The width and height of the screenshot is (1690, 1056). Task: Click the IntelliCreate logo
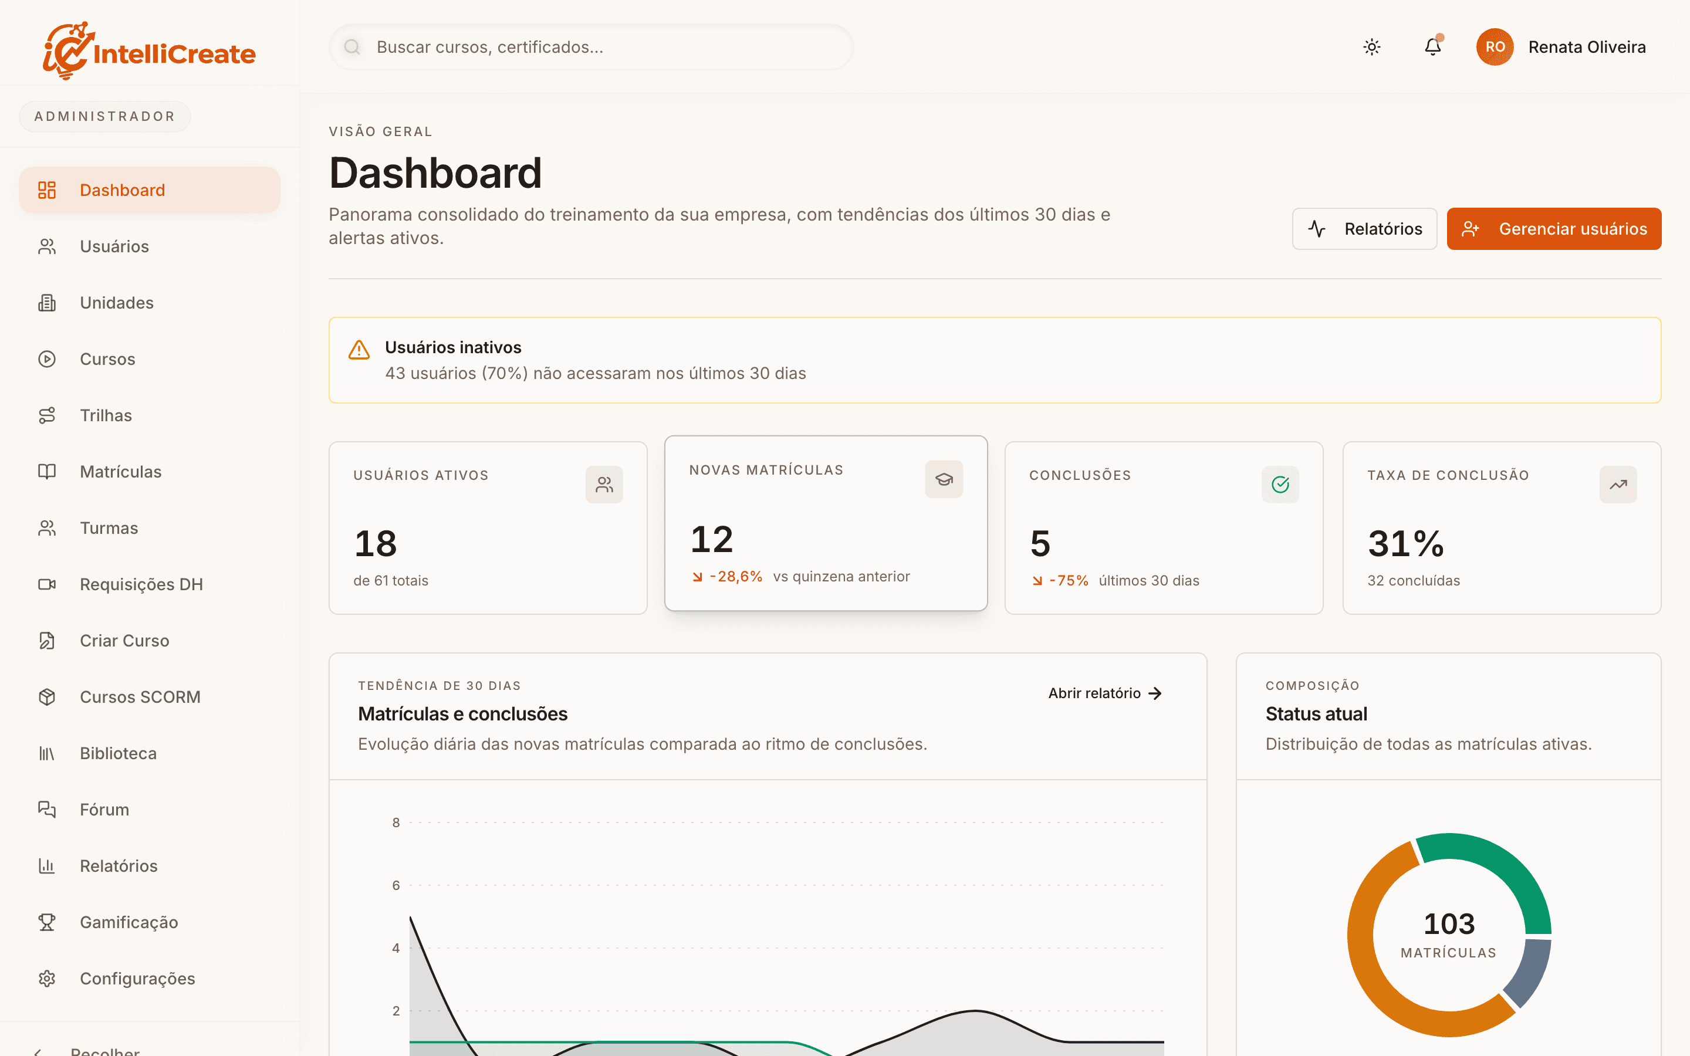150,50
